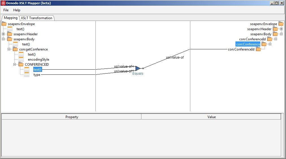This screenshot has width=286, height=159.
Task: Click the right con:ConferenceId parent folder icon
Action: click(x=270, y=39)
